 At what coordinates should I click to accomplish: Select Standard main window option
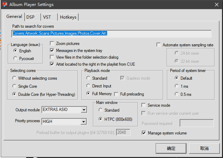(101, 110)
